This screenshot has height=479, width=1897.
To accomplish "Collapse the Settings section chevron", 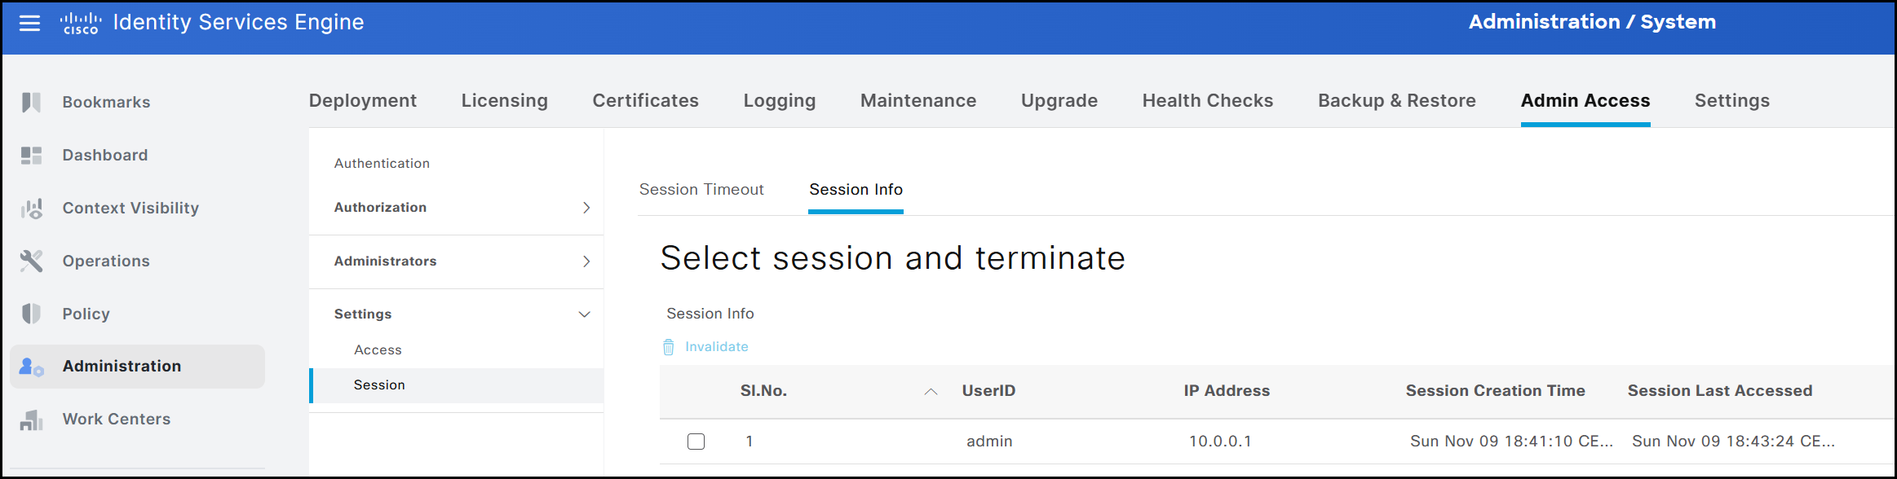I will 584,314.
